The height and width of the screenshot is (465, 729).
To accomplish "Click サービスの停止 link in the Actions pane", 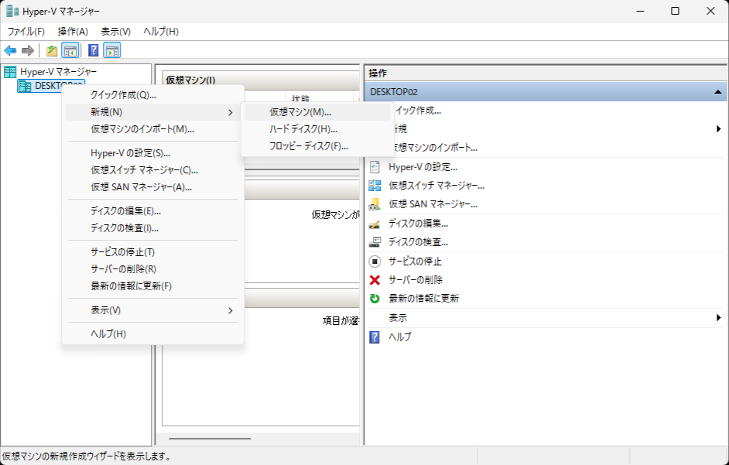I will tap(415, 262).
